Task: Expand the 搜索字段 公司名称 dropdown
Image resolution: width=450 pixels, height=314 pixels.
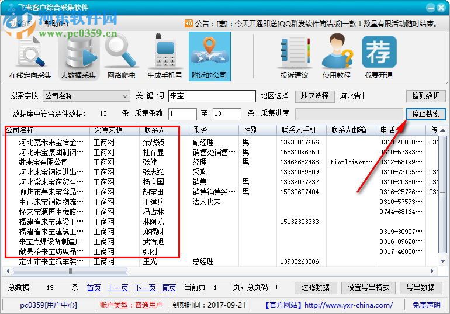Action: (86, 96)
